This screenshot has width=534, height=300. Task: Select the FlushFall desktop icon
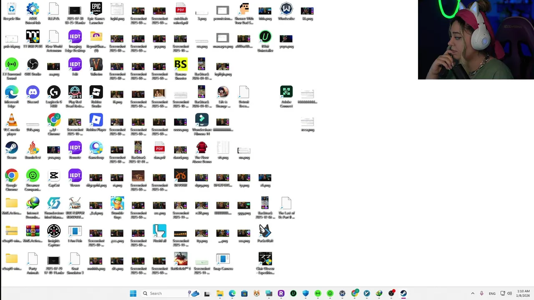click(x=159, y=234)
